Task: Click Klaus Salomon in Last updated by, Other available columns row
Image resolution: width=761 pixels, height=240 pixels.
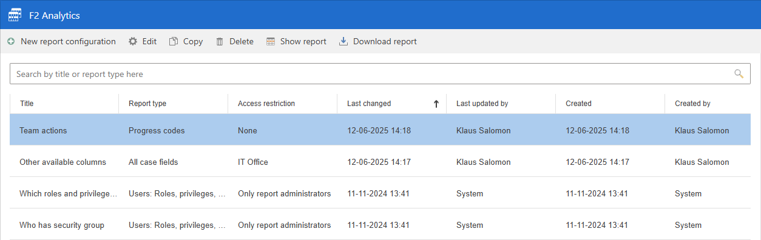Action: [484, 162]
